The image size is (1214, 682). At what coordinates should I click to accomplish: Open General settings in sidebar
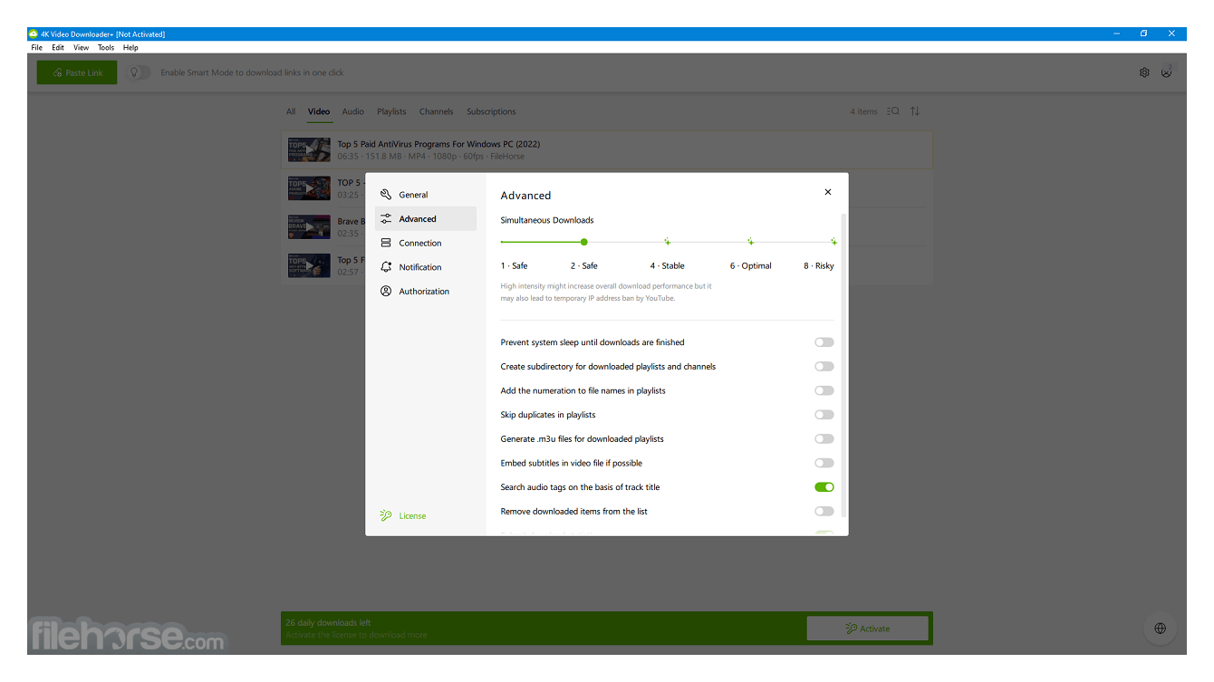(413, 195)
